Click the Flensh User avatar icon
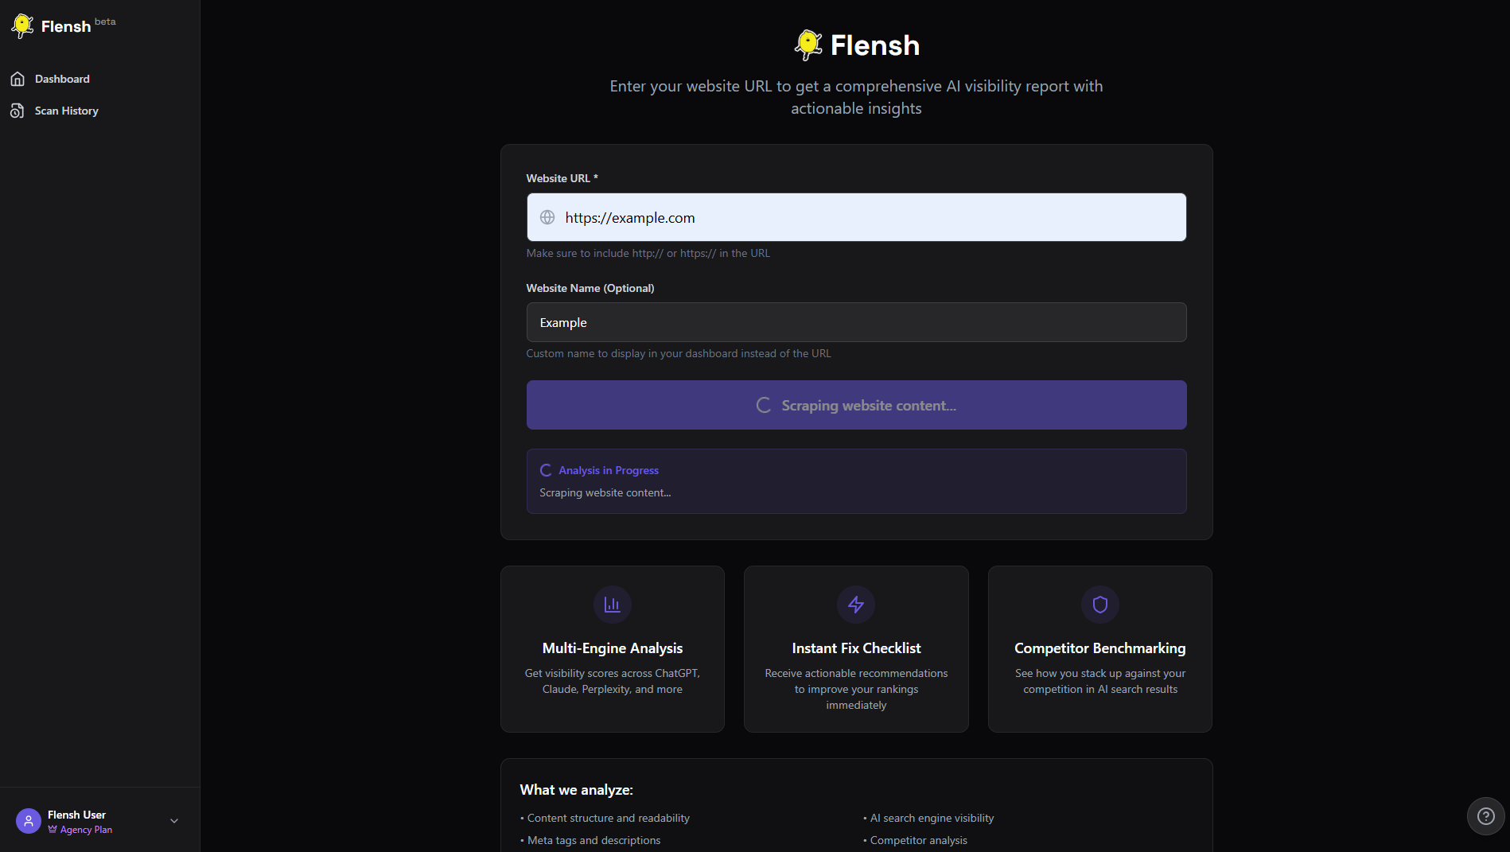The width and height of the screenshot is (1510, 852). pyautogui.click(x=29, y=821)
